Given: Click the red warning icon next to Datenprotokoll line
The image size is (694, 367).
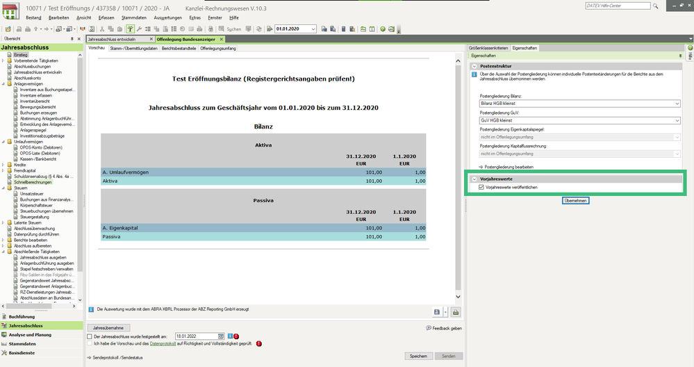Looking at the screenshot, I should click(259, 343).
